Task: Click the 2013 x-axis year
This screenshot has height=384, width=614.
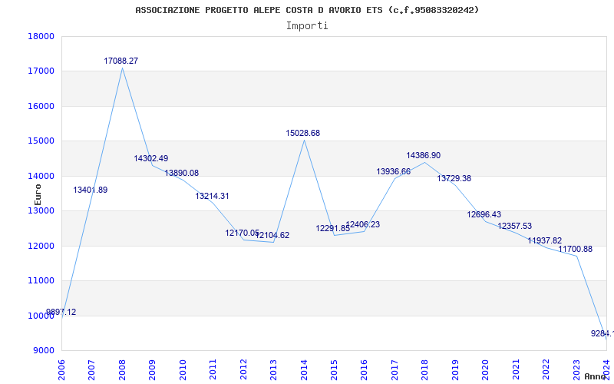Action: pyautogui.click(x=273, y=370)
